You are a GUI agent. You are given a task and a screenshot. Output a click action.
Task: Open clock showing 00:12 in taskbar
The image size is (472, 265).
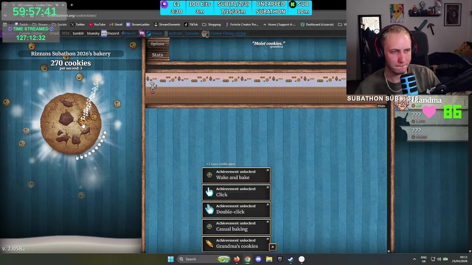point(460,259)
